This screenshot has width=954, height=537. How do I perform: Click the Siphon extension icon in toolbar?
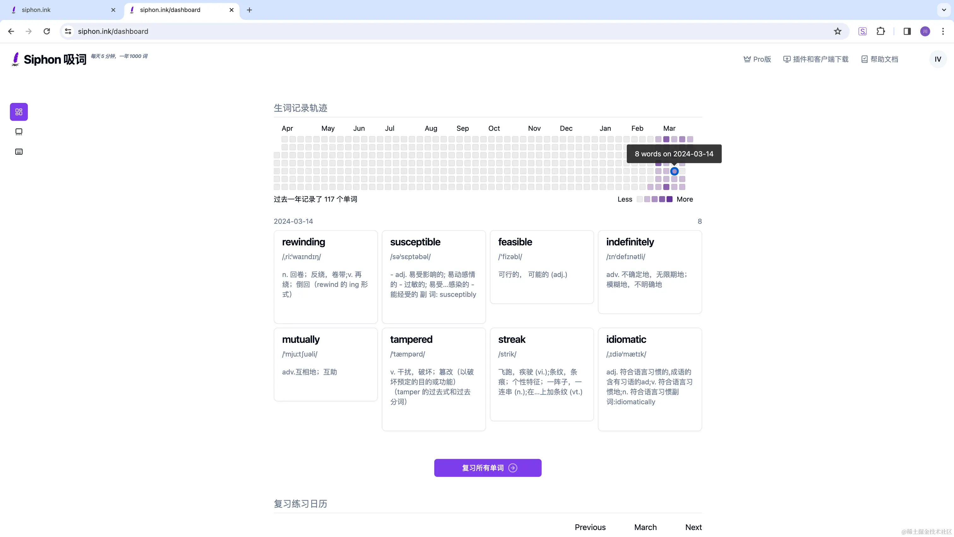click(x=863, y=32)
